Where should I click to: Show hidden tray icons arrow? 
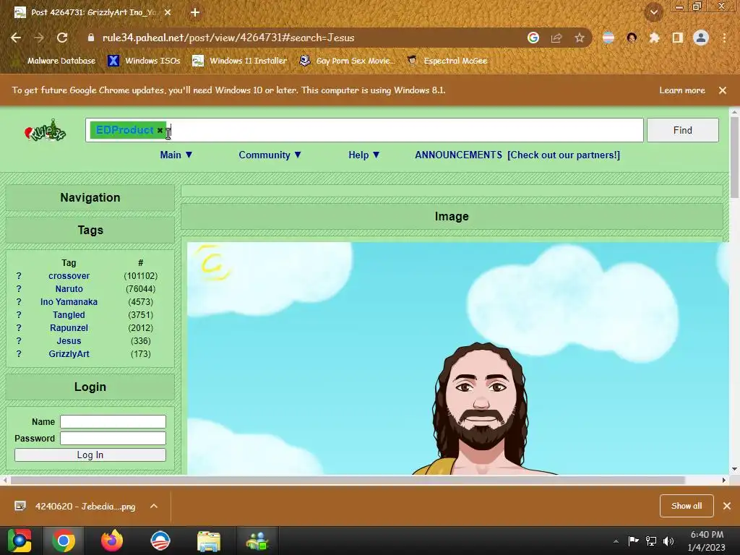pos(616,541)
